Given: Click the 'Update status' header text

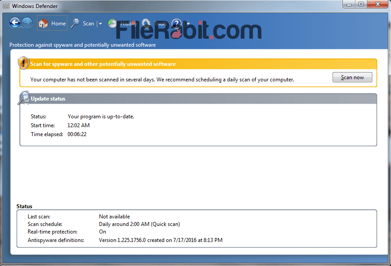Looking at the screenshot, I should [48, 99].
